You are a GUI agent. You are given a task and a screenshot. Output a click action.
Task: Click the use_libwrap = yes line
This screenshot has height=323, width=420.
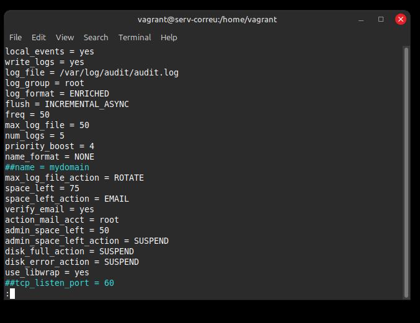pos(47,272)
